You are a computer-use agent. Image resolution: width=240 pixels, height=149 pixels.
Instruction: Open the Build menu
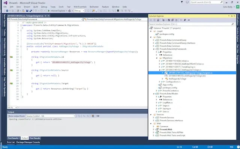tap(36, 7)
